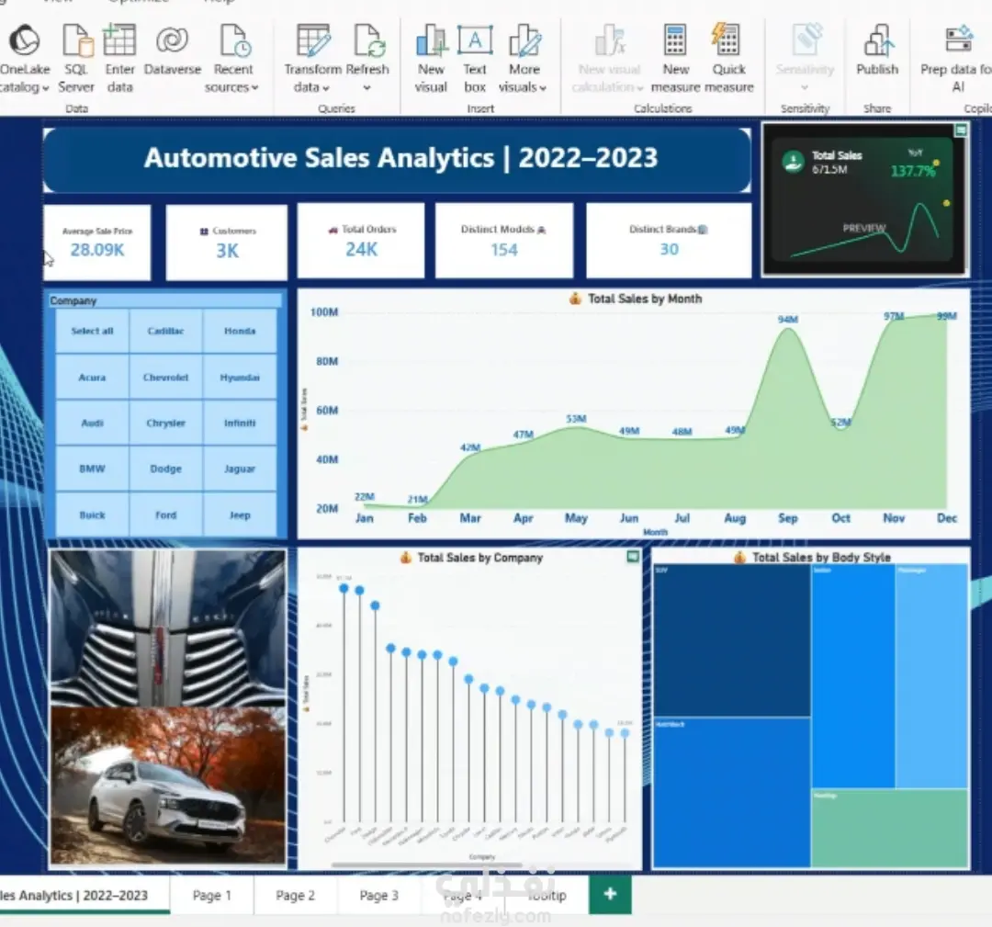This screenshot has height=927, width=992.
Task: Insert a New visual from ribbon
Action: (x=432, y=40)
